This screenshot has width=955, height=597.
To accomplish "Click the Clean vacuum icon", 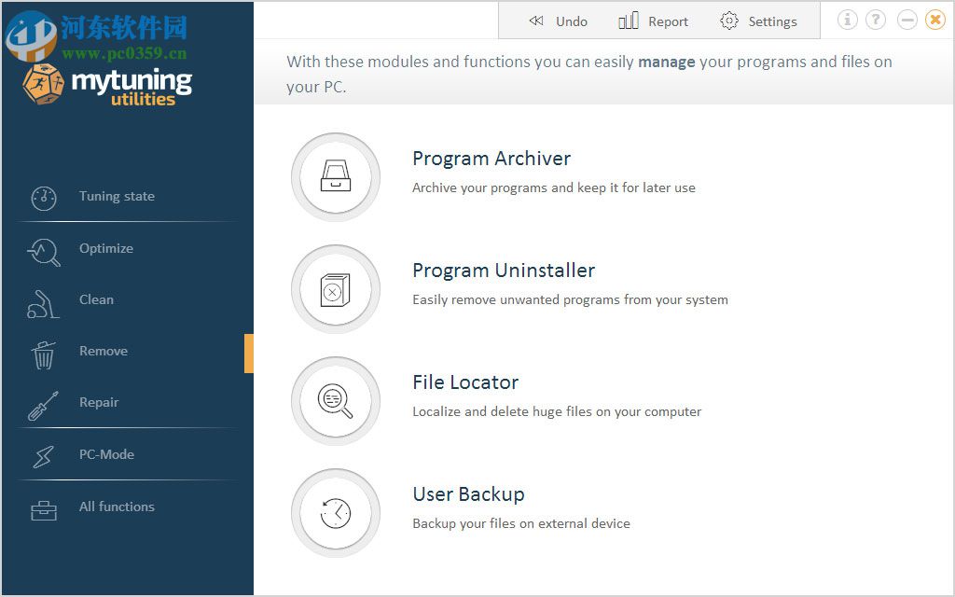I will click(x=43, y=304).
